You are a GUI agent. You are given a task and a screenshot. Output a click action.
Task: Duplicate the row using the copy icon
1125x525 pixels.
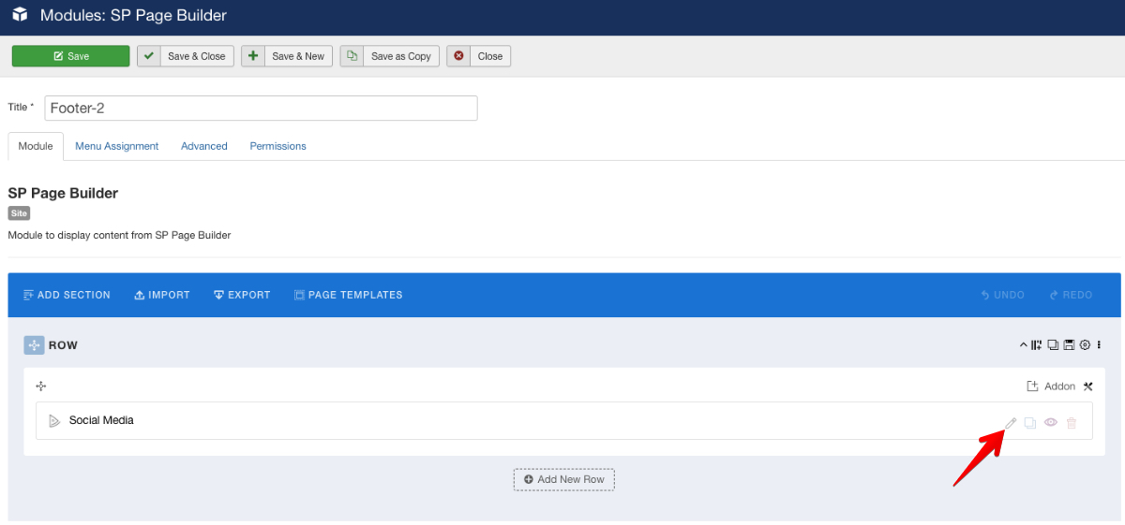point(1053,345)
